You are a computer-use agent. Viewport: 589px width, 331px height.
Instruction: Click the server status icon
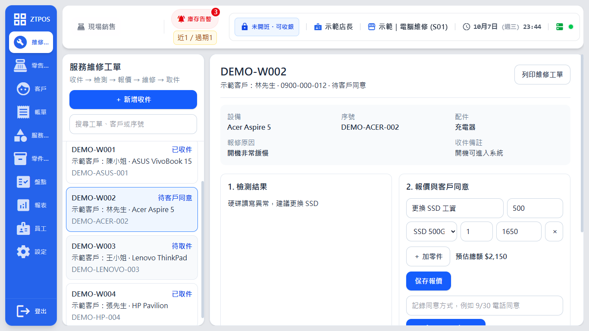(x=560, y=27)
